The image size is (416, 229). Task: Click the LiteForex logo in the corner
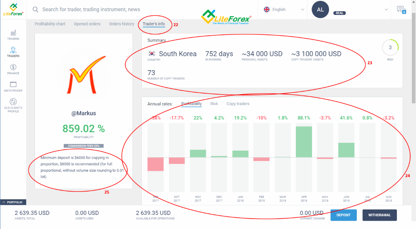pos(13,10)
